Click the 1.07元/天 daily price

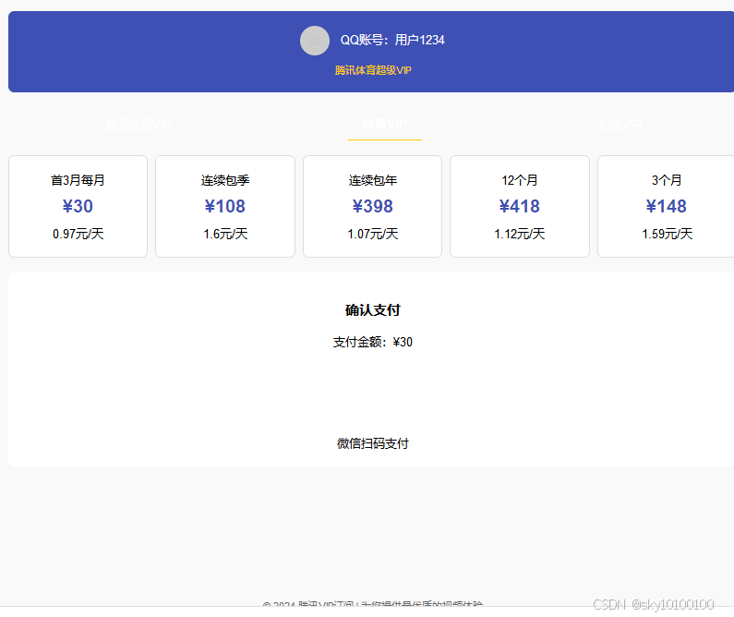(373, 234)
